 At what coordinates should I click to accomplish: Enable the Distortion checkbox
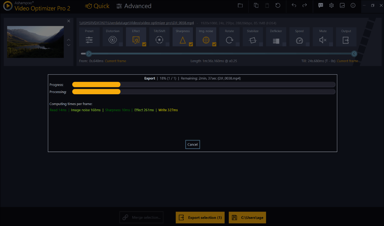(x=121, y=44)
